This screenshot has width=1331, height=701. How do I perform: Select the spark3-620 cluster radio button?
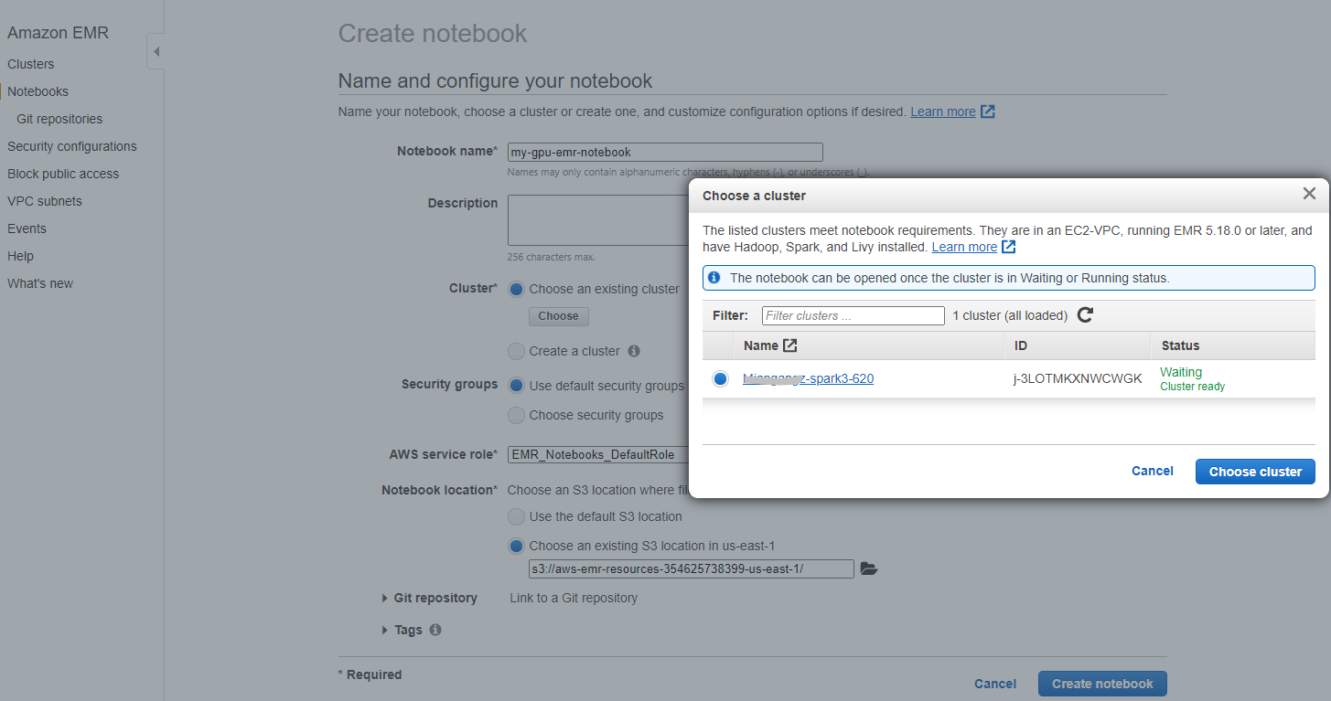tap(720, 378)
